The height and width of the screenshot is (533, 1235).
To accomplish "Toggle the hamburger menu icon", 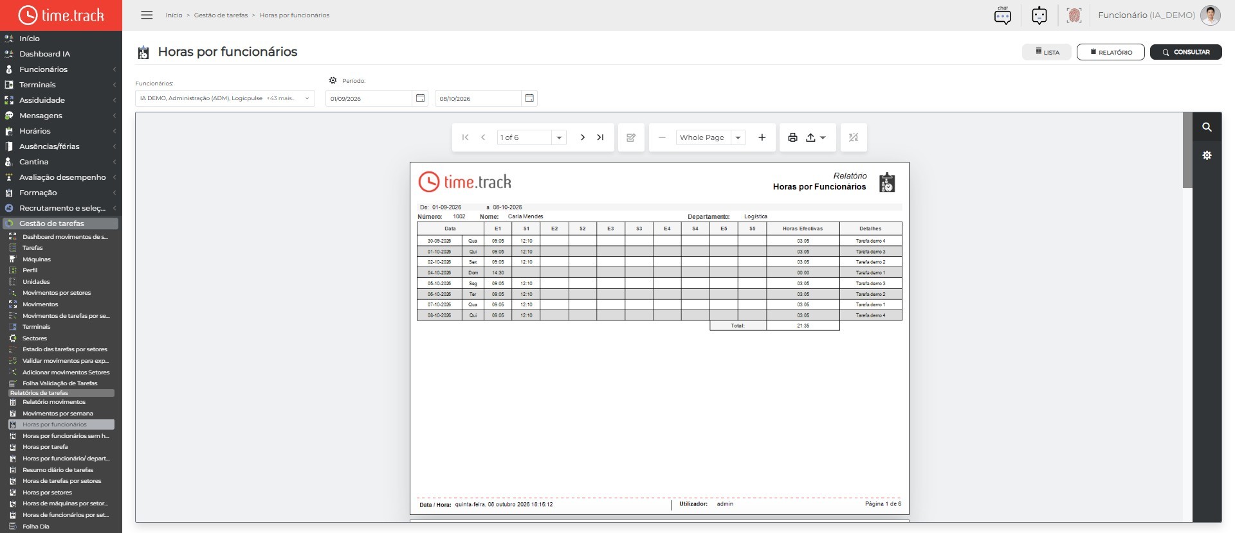I will click(x=147, y=15).
